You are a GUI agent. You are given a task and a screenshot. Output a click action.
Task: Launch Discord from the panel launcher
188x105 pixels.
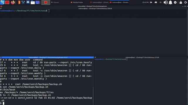click(28, 2)
